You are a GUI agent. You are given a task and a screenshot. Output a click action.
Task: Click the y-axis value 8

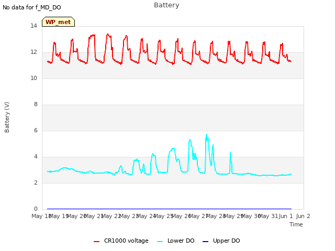pyautogui.click(x=36, y=105)
